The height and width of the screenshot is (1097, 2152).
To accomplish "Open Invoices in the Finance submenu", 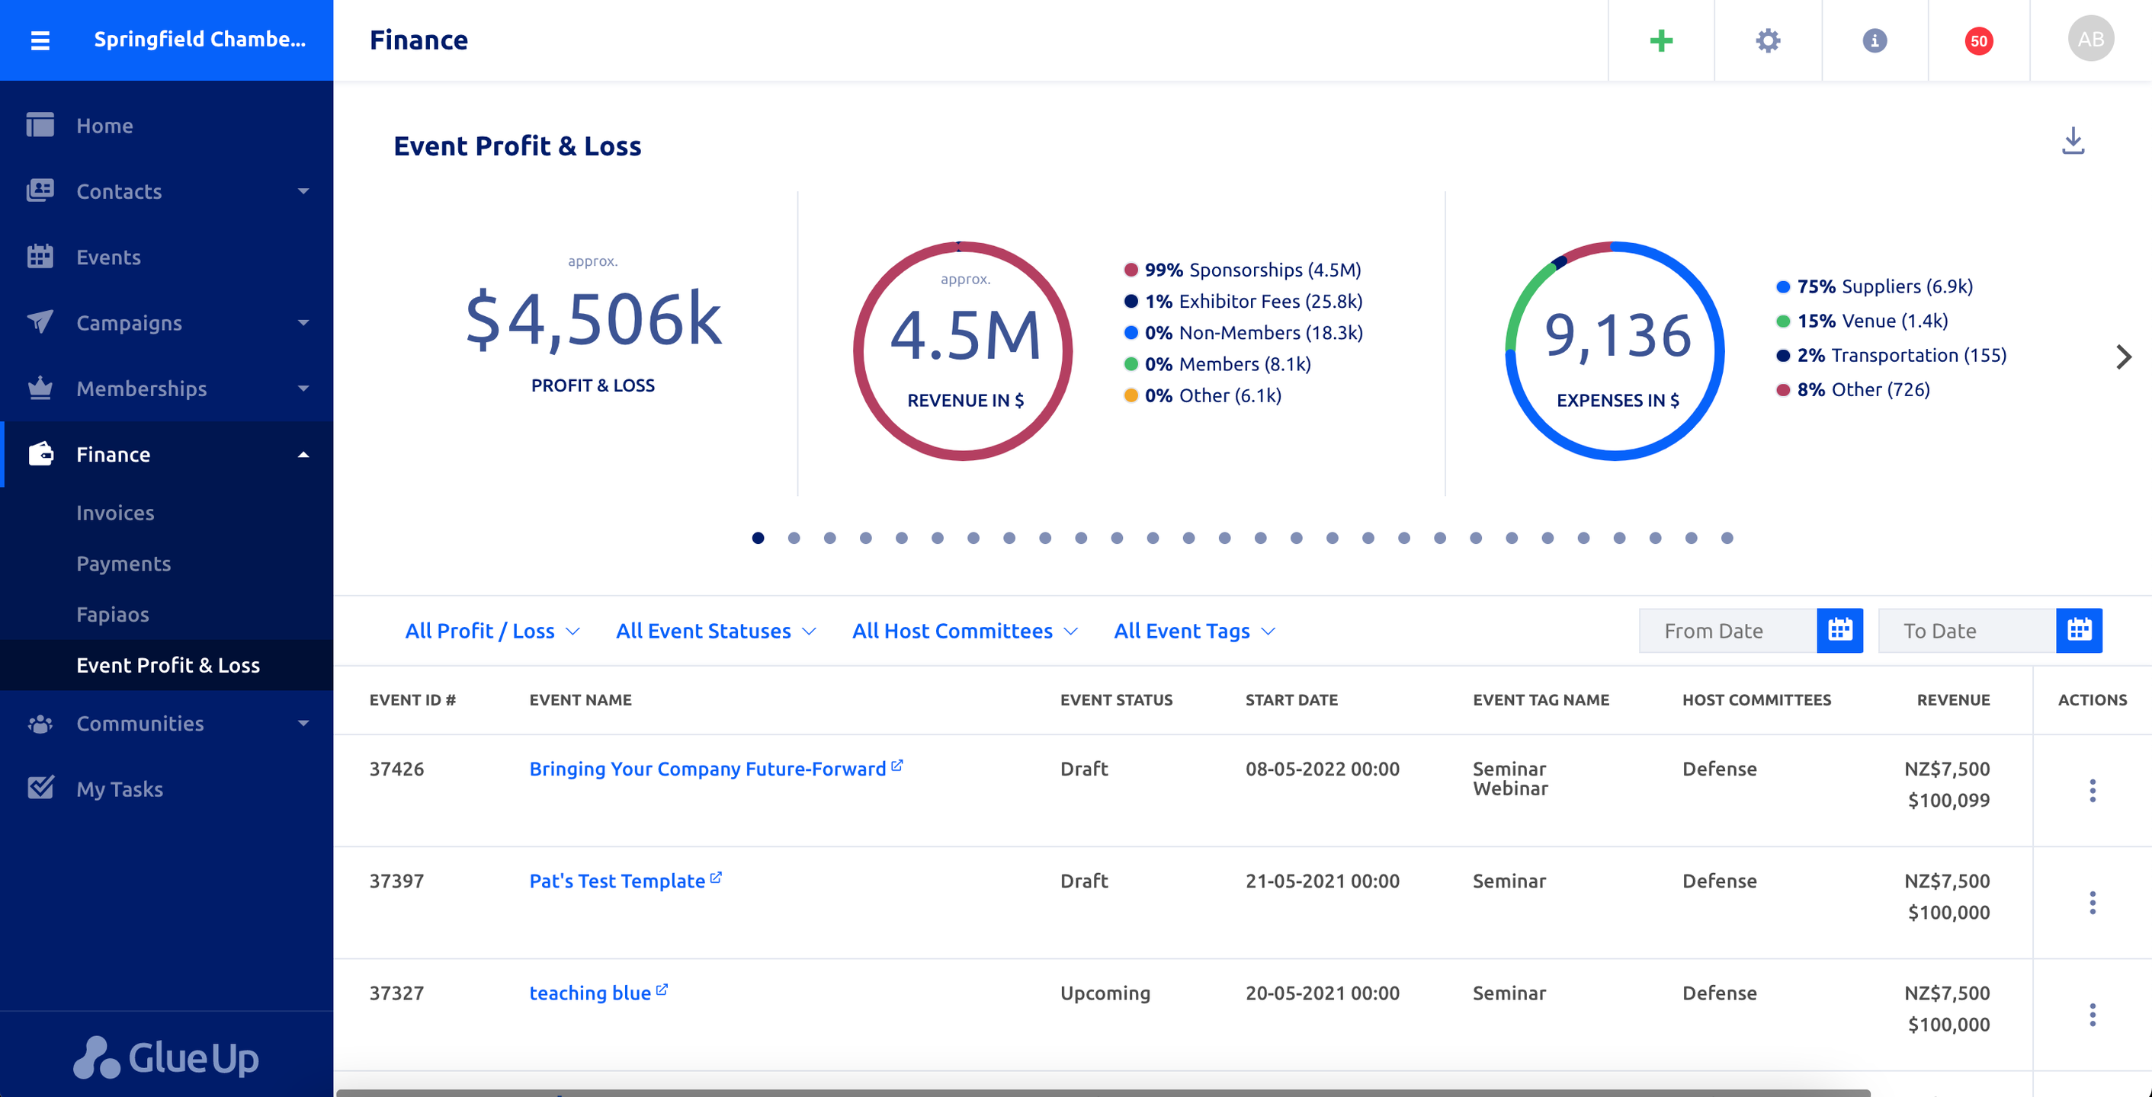I will [115, 513].
